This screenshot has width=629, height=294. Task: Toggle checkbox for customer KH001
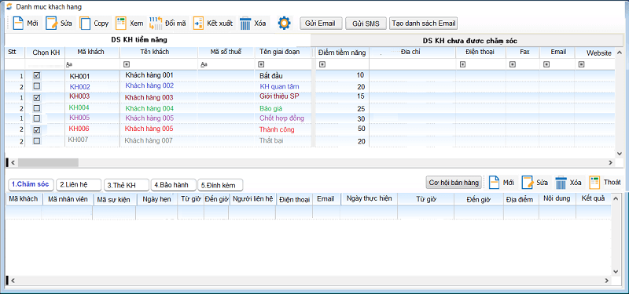[37, 75]
